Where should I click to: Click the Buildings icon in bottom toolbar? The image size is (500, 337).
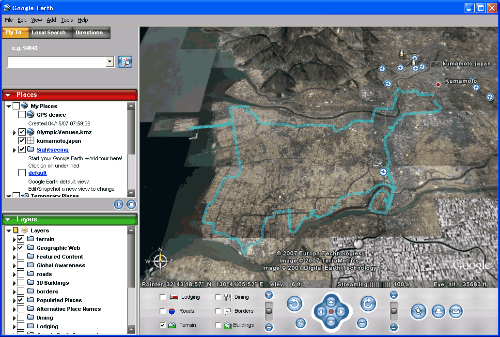227,325
